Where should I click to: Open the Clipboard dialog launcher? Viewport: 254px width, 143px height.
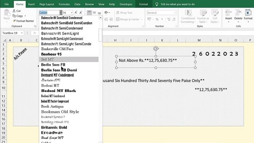click(35, 26)
